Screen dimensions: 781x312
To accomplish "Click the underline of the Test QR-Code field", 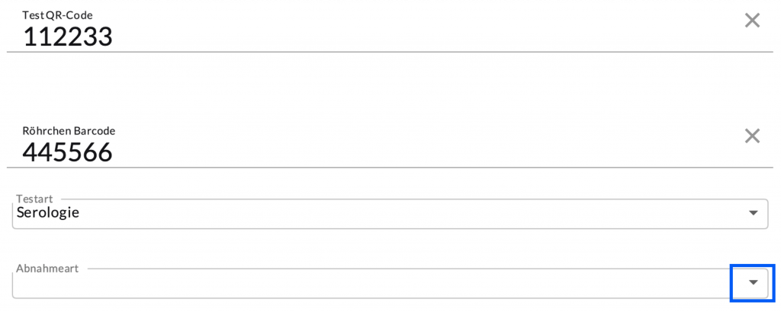I will [381, 52].
